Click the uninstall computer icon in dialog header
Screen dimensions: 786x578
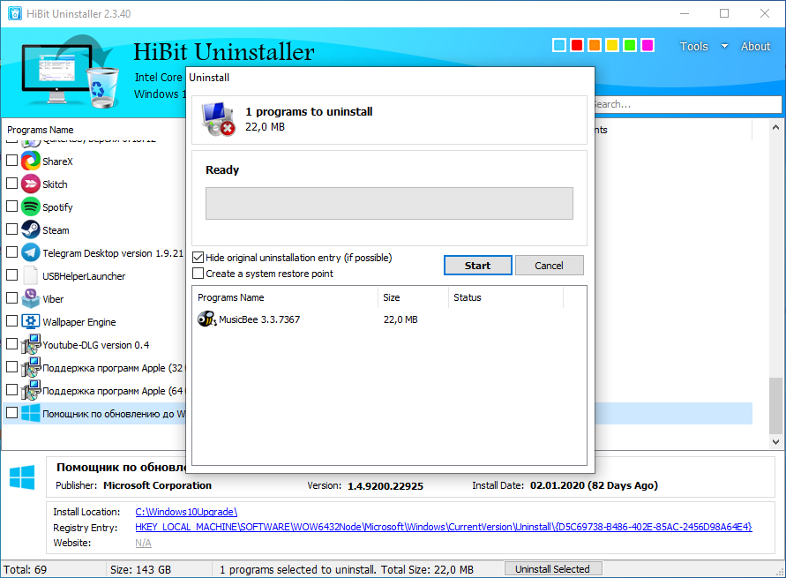pyautogui.click(x=218, y=119)
